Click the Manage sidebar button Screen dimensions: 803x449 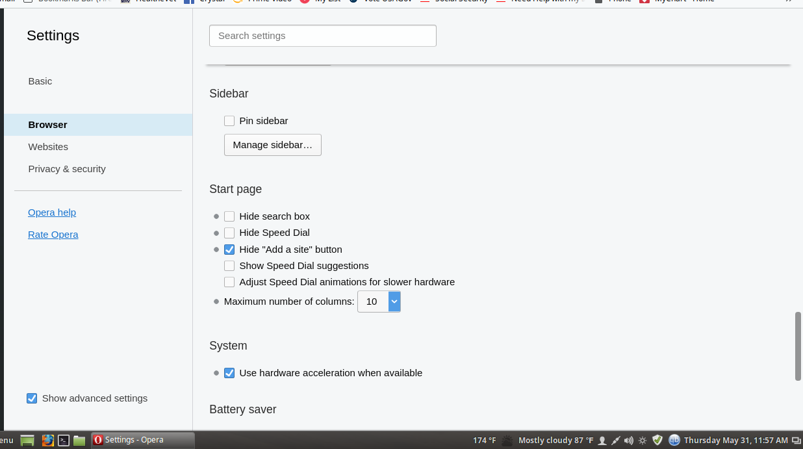click(272, 145)
